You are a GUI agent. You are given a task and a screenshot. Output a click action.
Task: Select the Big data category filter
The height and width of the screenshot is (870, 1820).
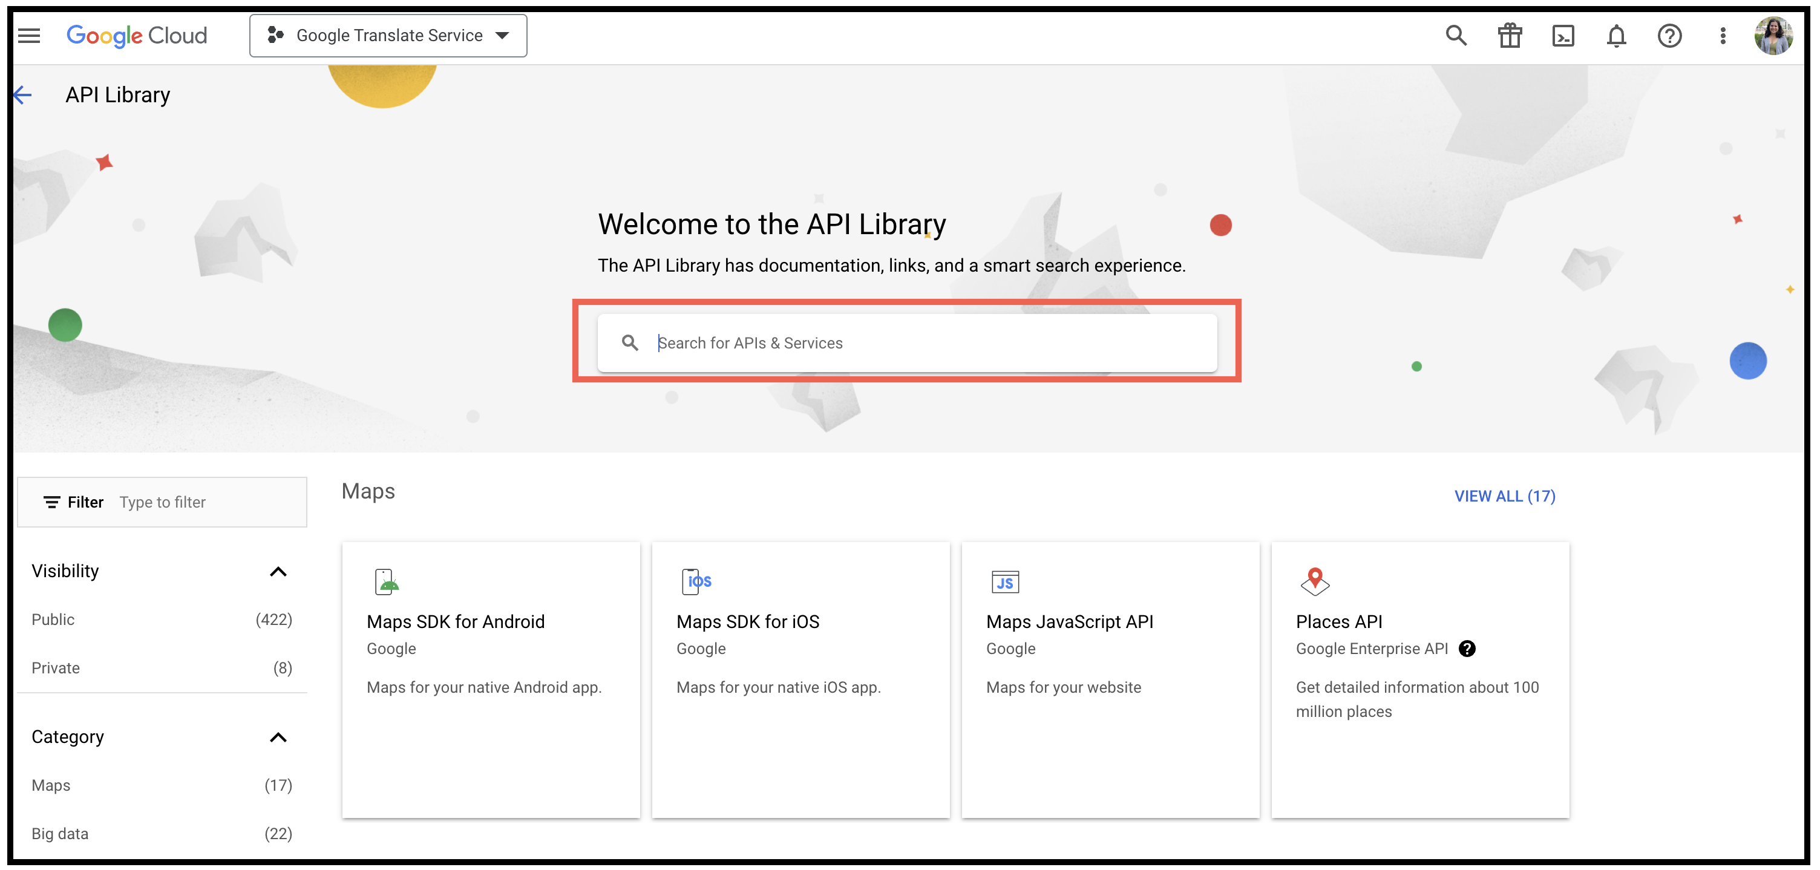162,834
